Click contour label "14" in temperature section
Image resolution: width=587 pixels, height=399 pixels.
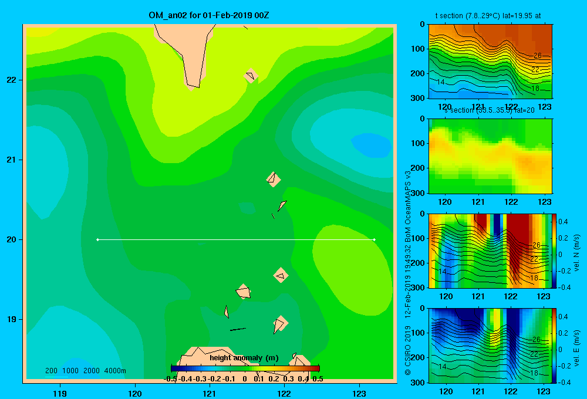point(441,82)
